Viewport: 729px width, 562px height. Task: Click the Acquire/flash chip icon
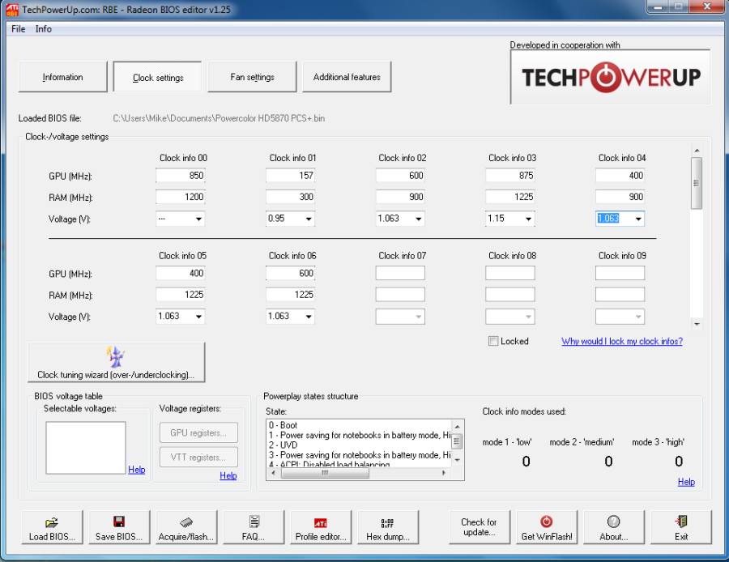coord(186,522)
